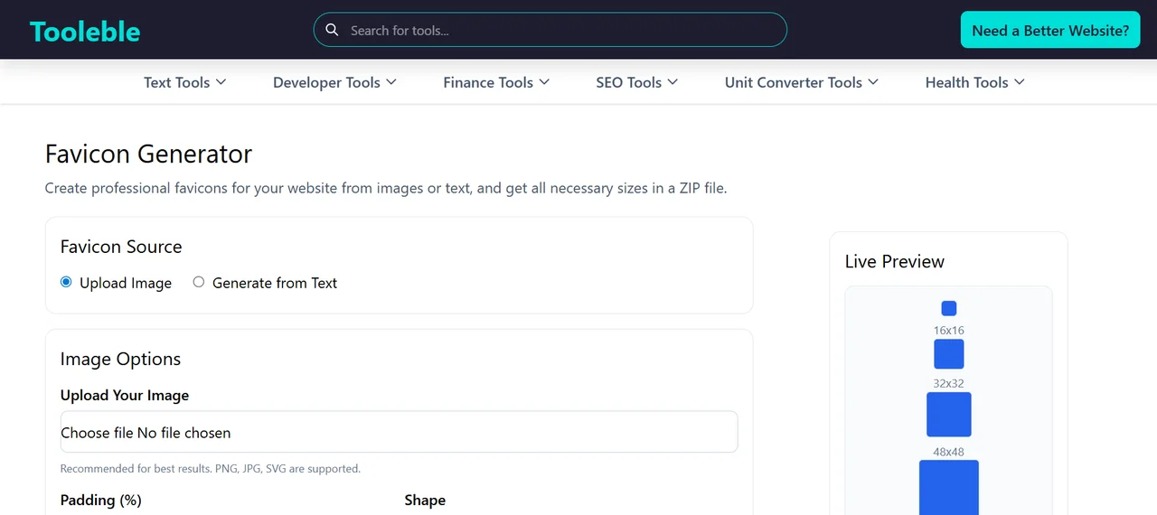Click the magnifier icon in search bar
The image size is (1157, 515).
tap(332, 30)
